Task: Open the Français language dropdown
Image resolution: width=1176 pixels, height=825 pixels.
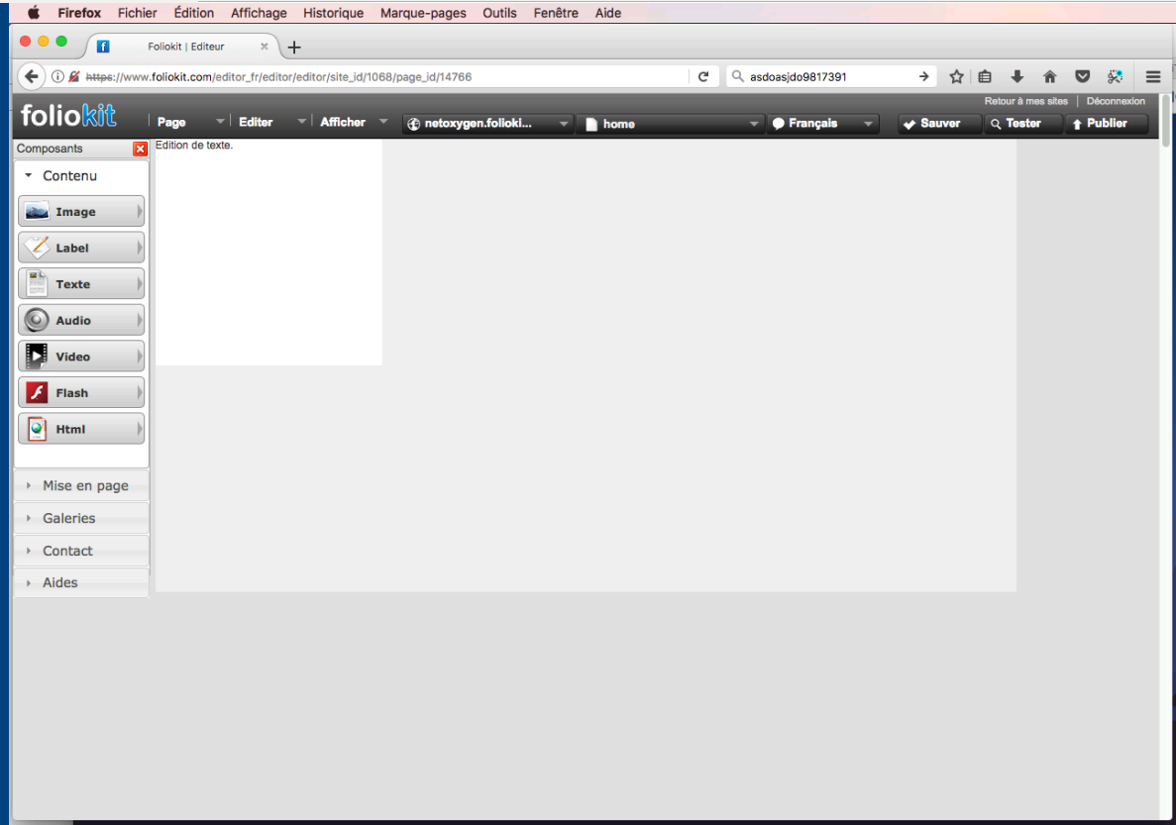Action: tap(823, 124)
